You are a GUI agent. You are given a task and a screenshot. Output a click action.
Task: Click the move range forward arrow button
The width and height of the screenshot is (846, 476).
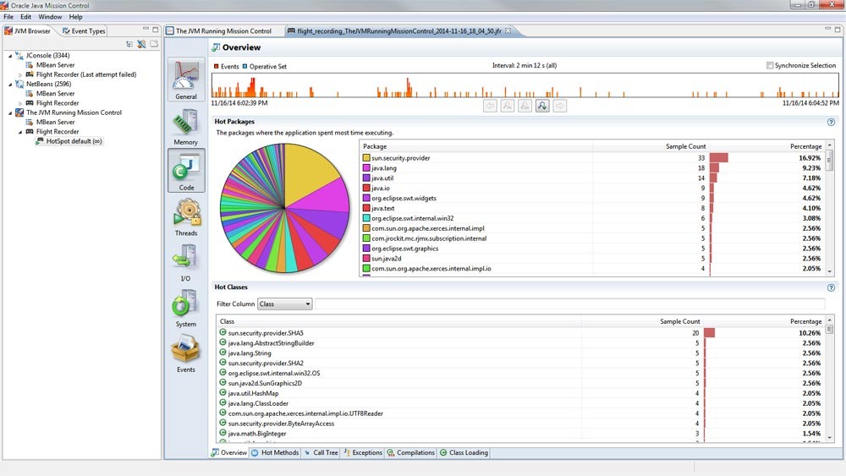(x=560, y=107)
